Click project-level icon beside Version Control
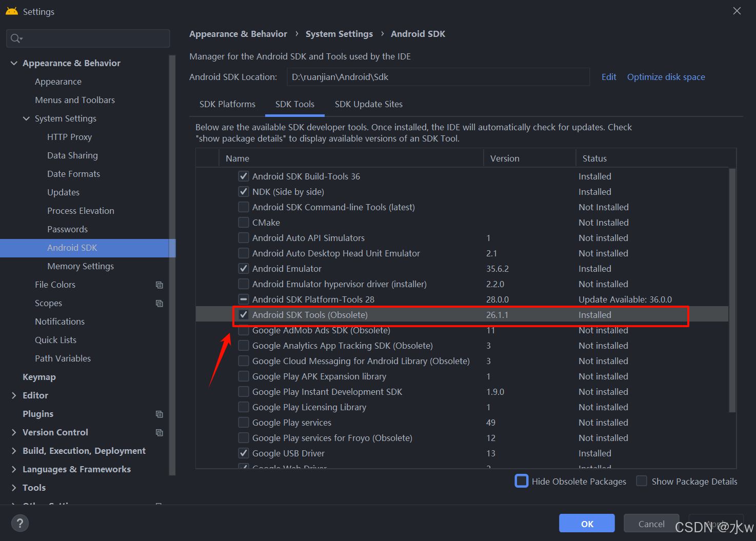The width and height of the screenshot is (756, 541). tap(160, 432)
